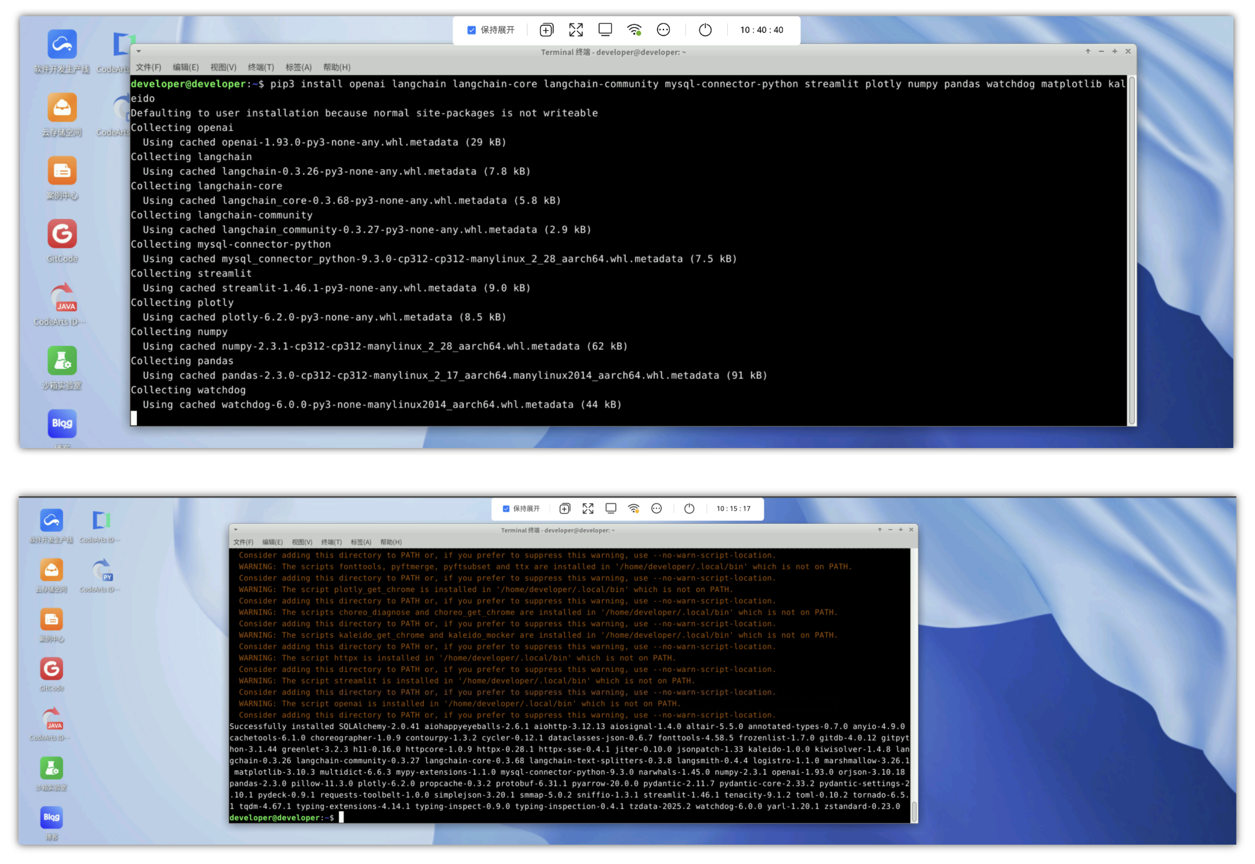This screenshot has height=864, width=1255.
Task: Open 编辑(E) menu in the lower terminal
Action: [273, 542]
